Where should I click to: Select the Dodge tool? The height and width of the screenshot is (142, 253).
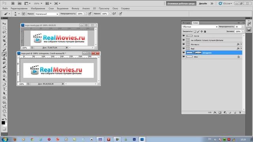point(4,80)
